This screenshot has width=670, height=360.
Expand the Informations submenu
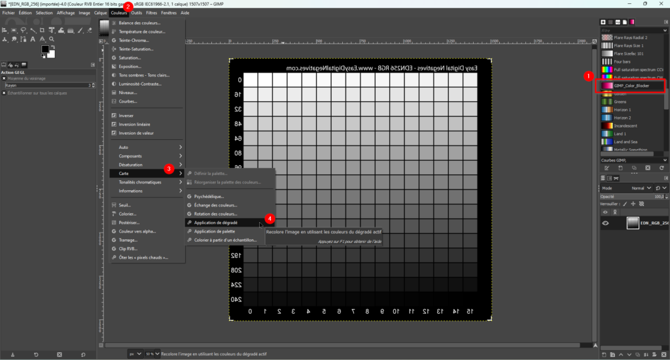(147, 191)
